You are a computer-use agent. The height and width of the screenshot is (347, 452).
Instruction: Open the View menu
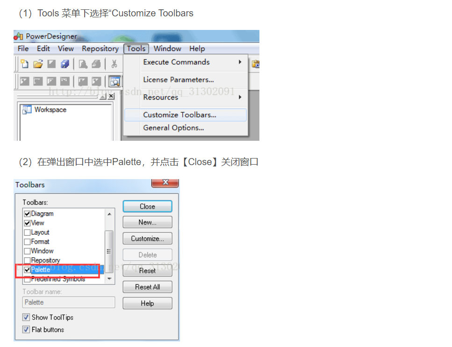tap(66, 49)
